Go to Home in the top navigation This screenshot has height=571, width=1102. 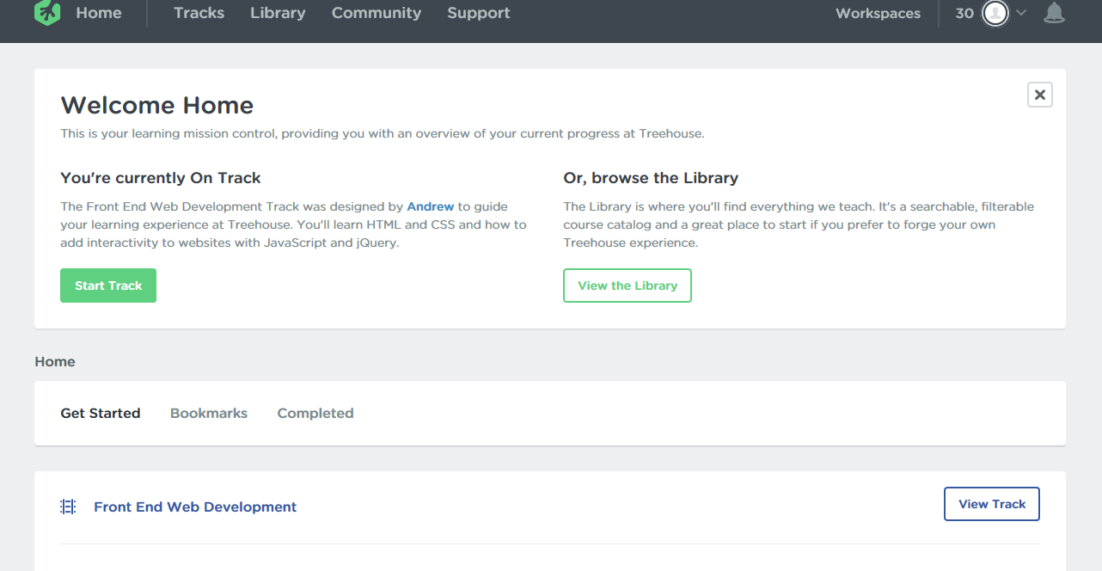[99, 13]
